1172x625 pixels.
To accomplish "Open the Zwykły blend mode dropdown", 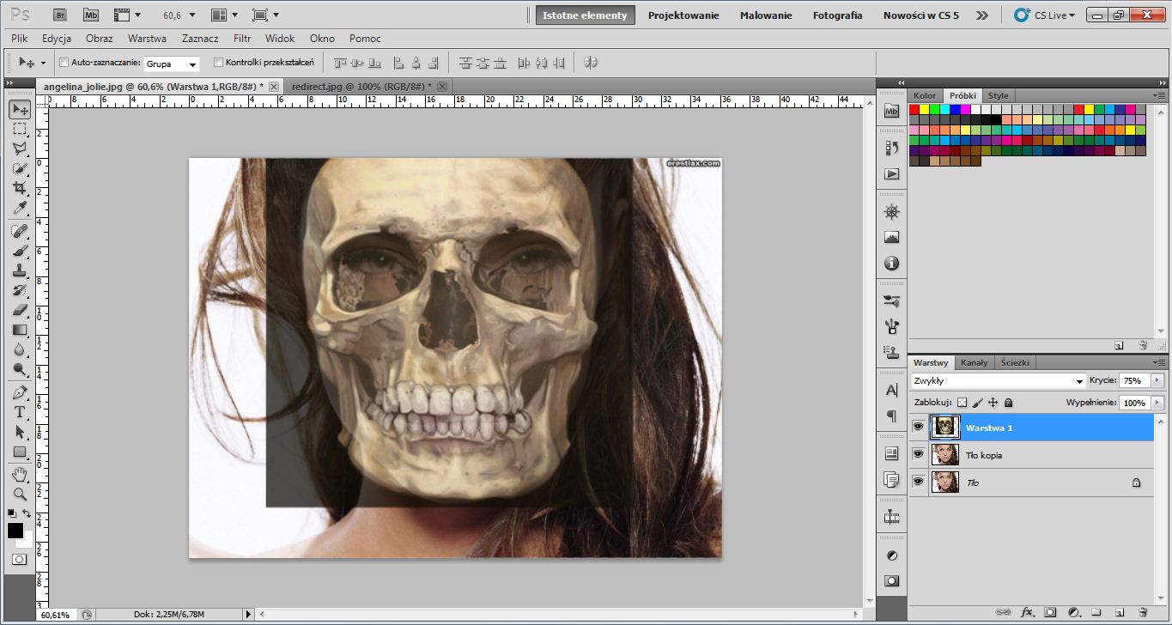I will (x=998, y=380).
